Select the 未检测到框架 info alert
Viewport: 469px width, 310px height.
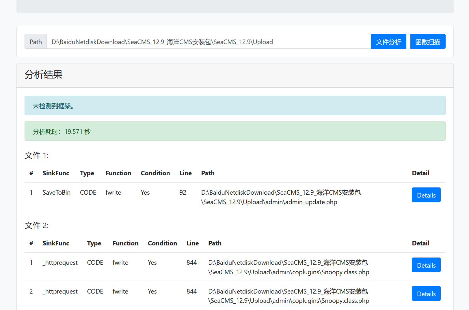coord(234,106)
